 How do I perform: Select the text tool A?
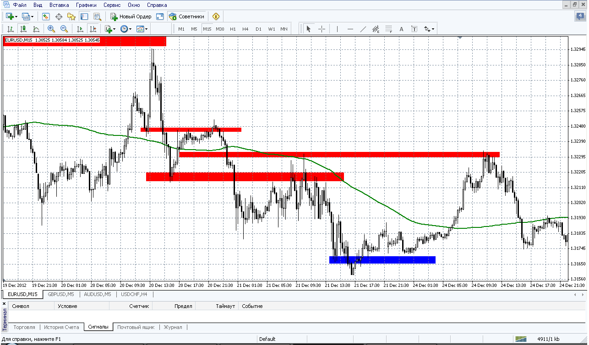point(402,29)
